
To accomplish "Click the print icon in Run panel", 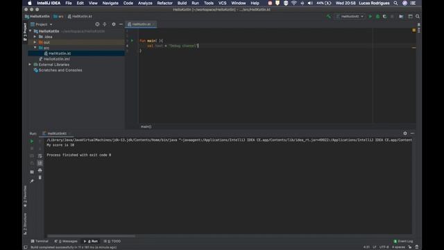I will coord(40,170).
